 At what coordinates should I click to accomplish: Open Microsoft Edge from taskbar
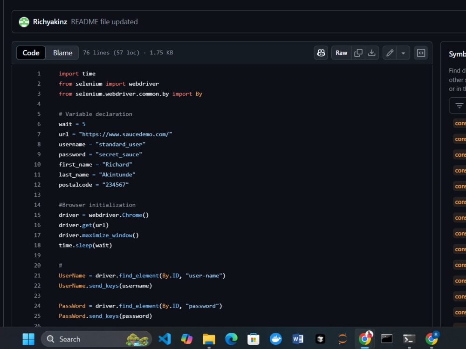(231, 339)
